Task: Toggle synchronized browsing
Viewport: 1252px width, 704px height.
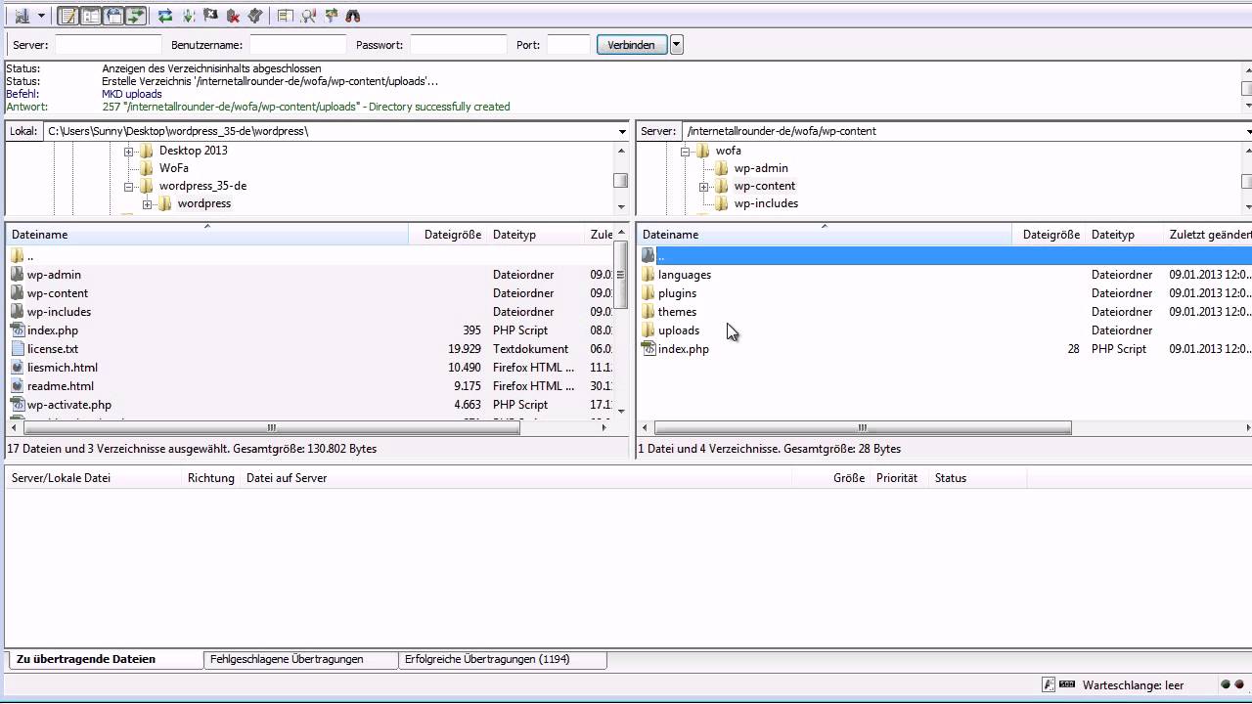Action: pos(331,16)
